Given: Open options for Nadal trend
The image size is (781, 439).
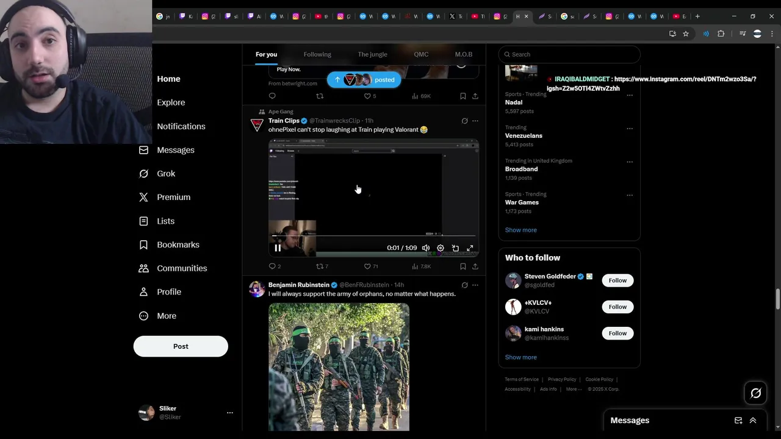Looking at the screenshot, I should pyautogui.click(x=630, y=95).
